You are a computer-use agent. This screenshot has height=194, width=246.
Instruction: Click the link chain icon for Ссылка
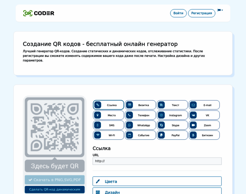(x=97, y=105)
